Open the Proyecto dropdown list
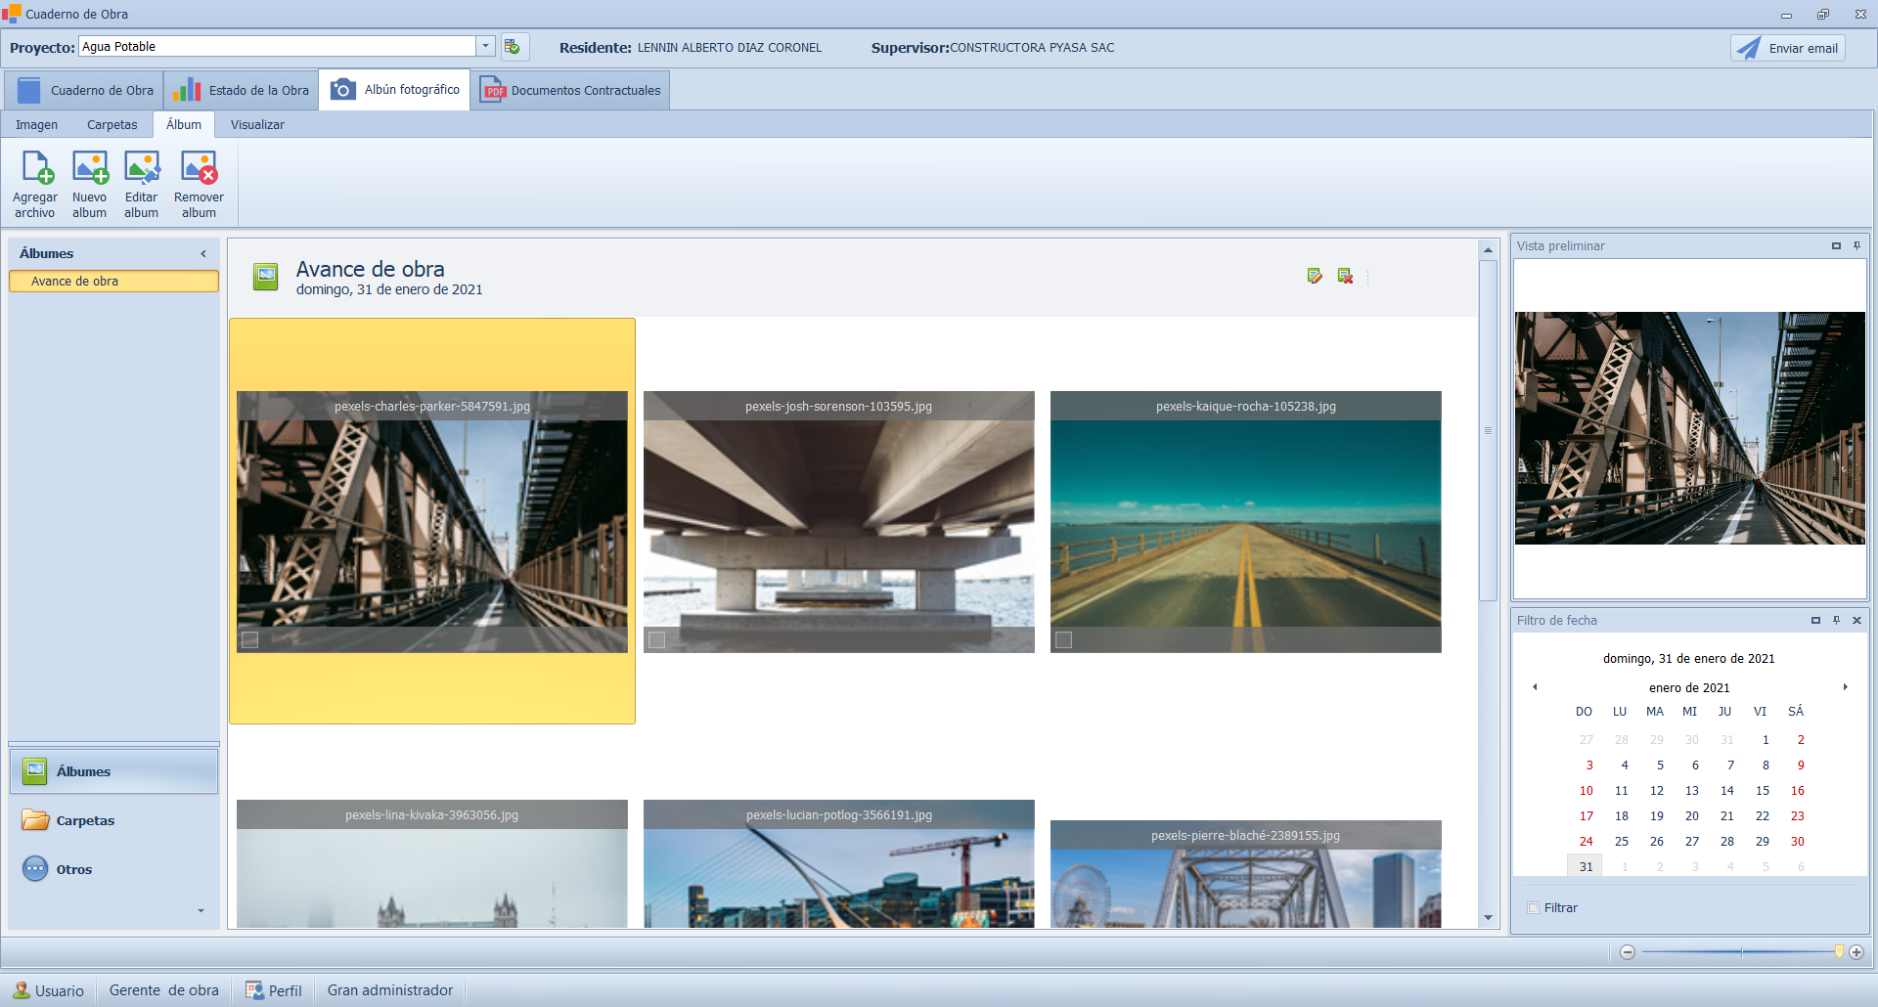The height and width of the screenshot is (1007, 1878). (x=485, y=47)
